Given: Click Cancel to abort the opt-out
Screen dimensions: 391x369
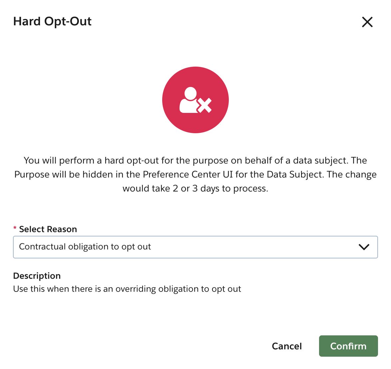Looking at the screenshot, I should tap(287, 346).
